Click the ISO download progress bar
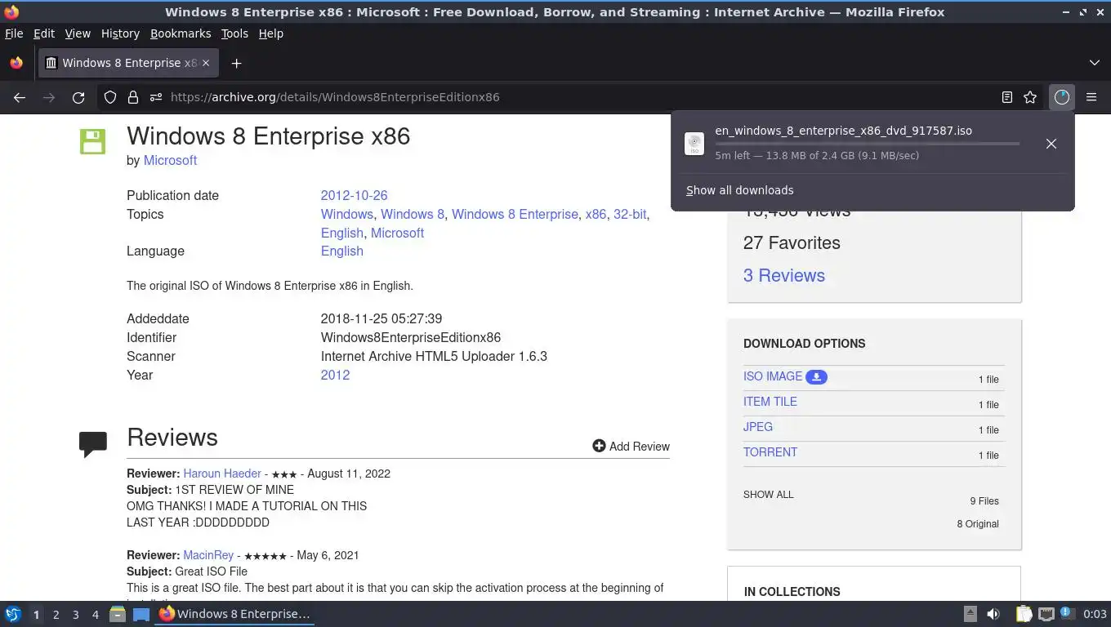 click(x=868, y=144)
